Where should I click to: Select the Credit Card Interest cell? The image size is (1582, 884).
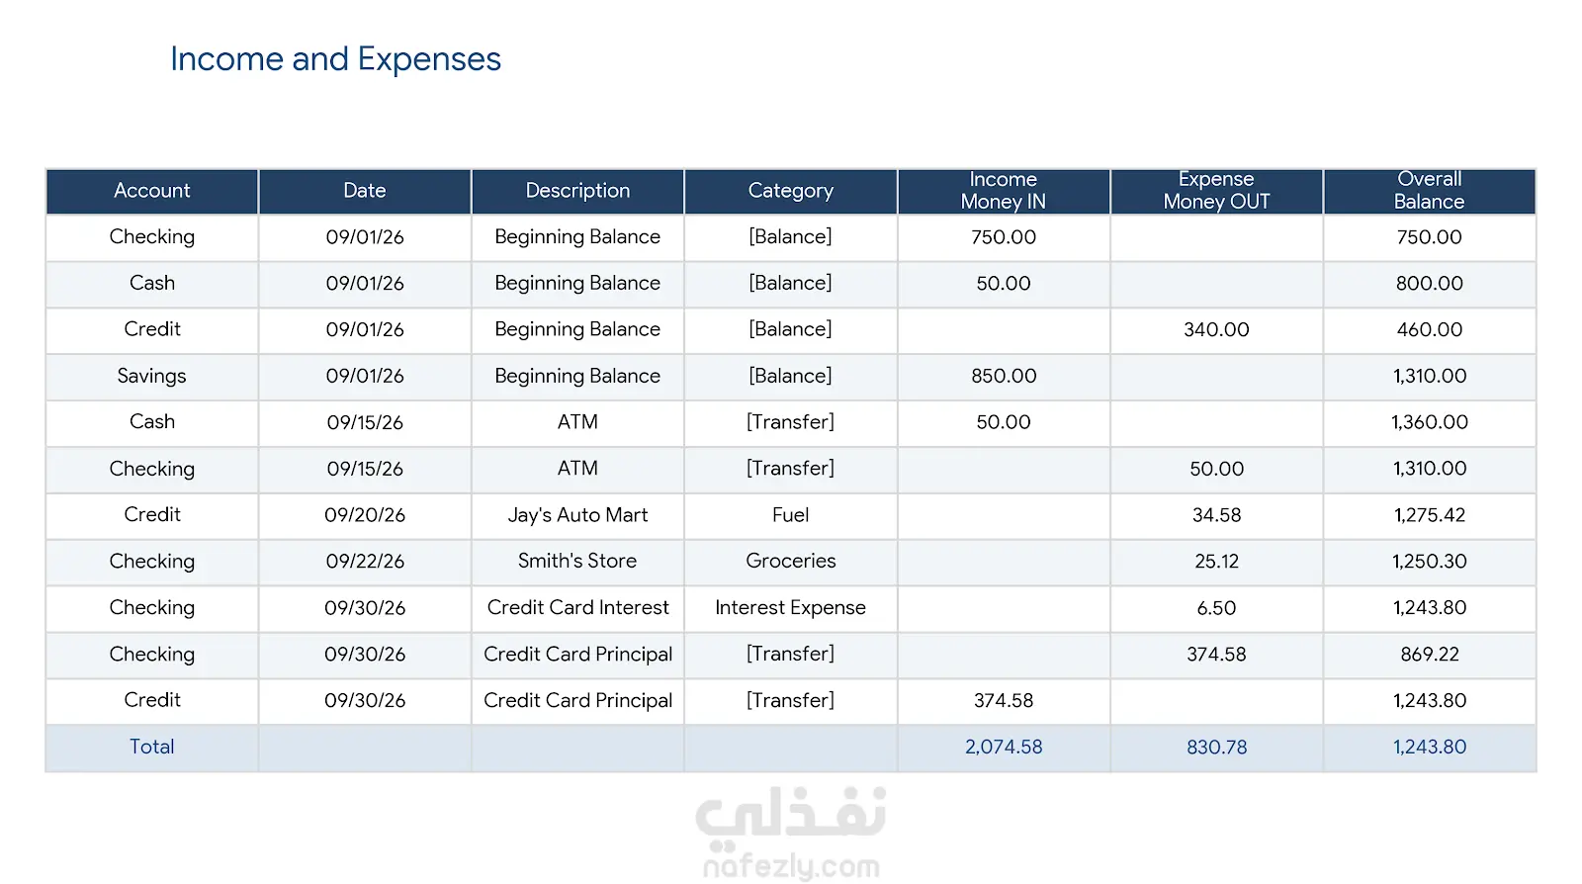577,608
